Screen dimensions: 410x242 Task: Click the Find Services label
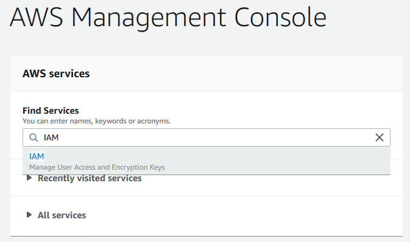click(51, 111)
